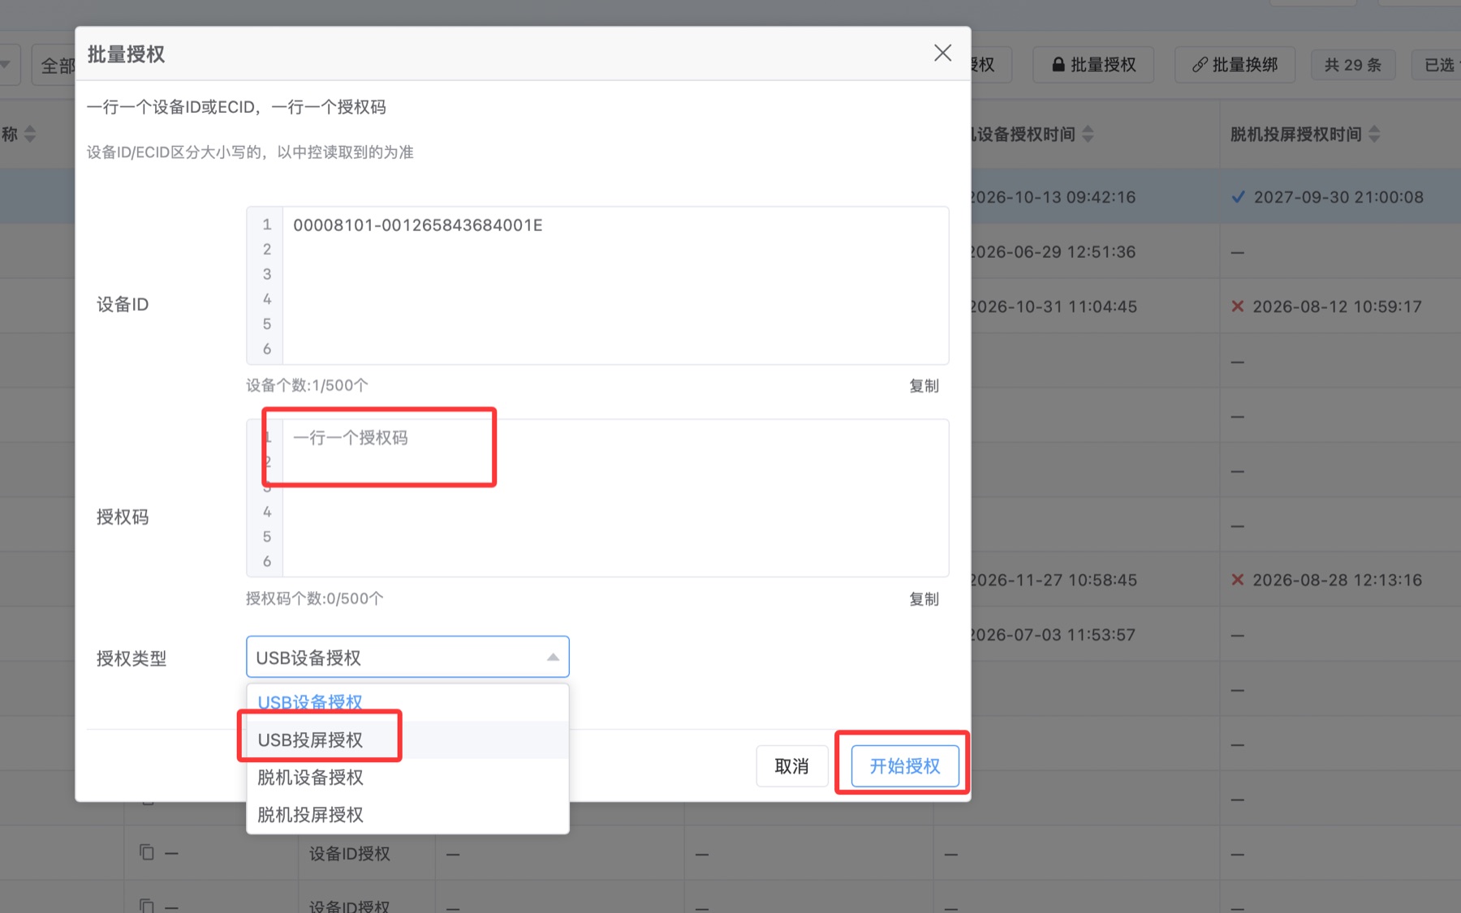Click the 授权码个数:0/500个 counter text
Viewport: 1461px width, 913px height.
click(x=315, y=598)
